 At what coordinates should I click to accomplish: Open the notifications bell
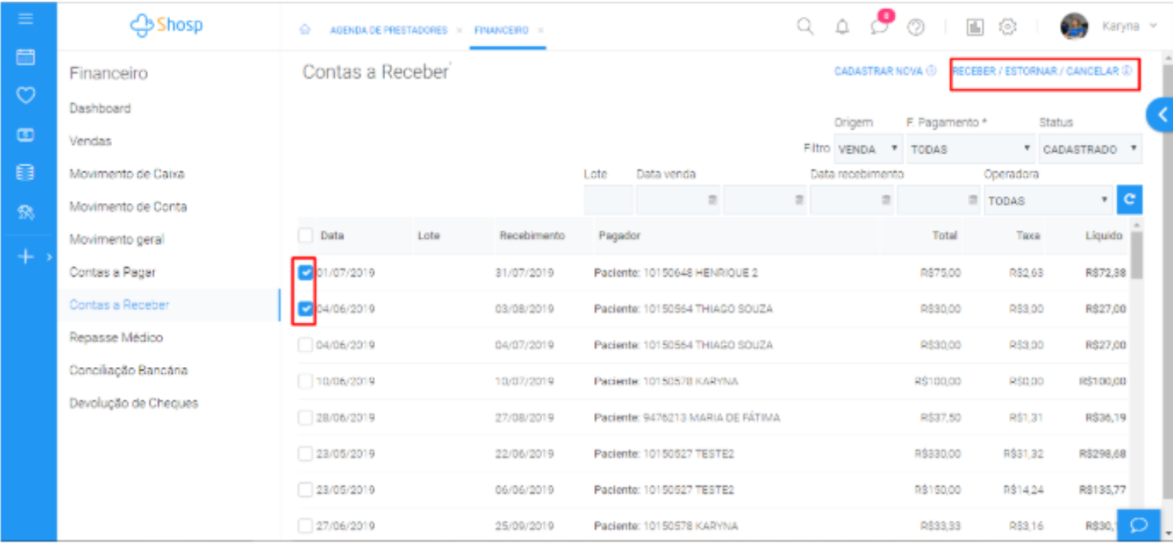point(842,27)
